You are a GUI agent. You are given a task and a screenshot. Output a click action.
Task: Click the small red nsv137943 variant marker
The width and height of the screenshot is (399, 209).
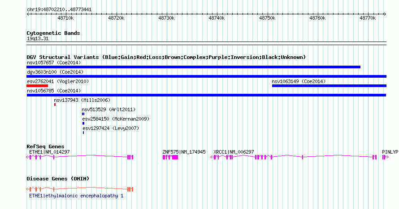pyautogui.click(x=55, y=104)
